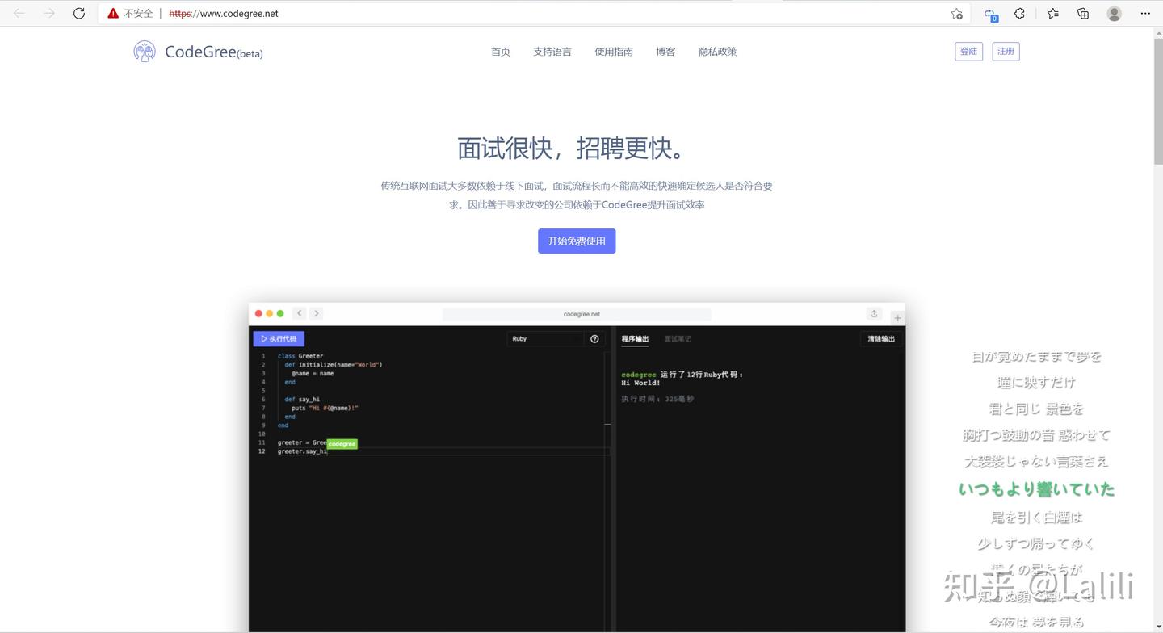This screenshot has height=633, width=1163.
Task: Open the favorites list panel
Action: 1052,13
